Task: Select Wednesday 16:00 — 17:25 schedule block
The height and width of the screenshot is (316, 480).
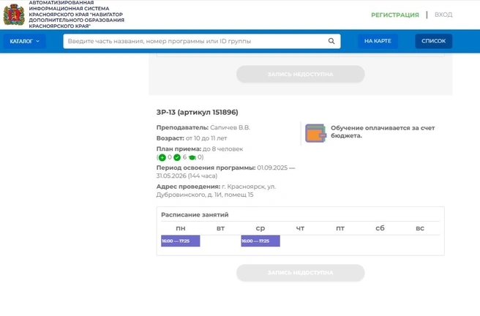Action: 260,241
